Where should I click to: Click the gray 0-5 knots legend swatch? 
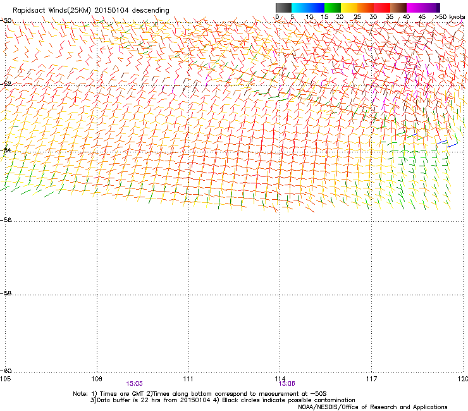click(283, 8)
